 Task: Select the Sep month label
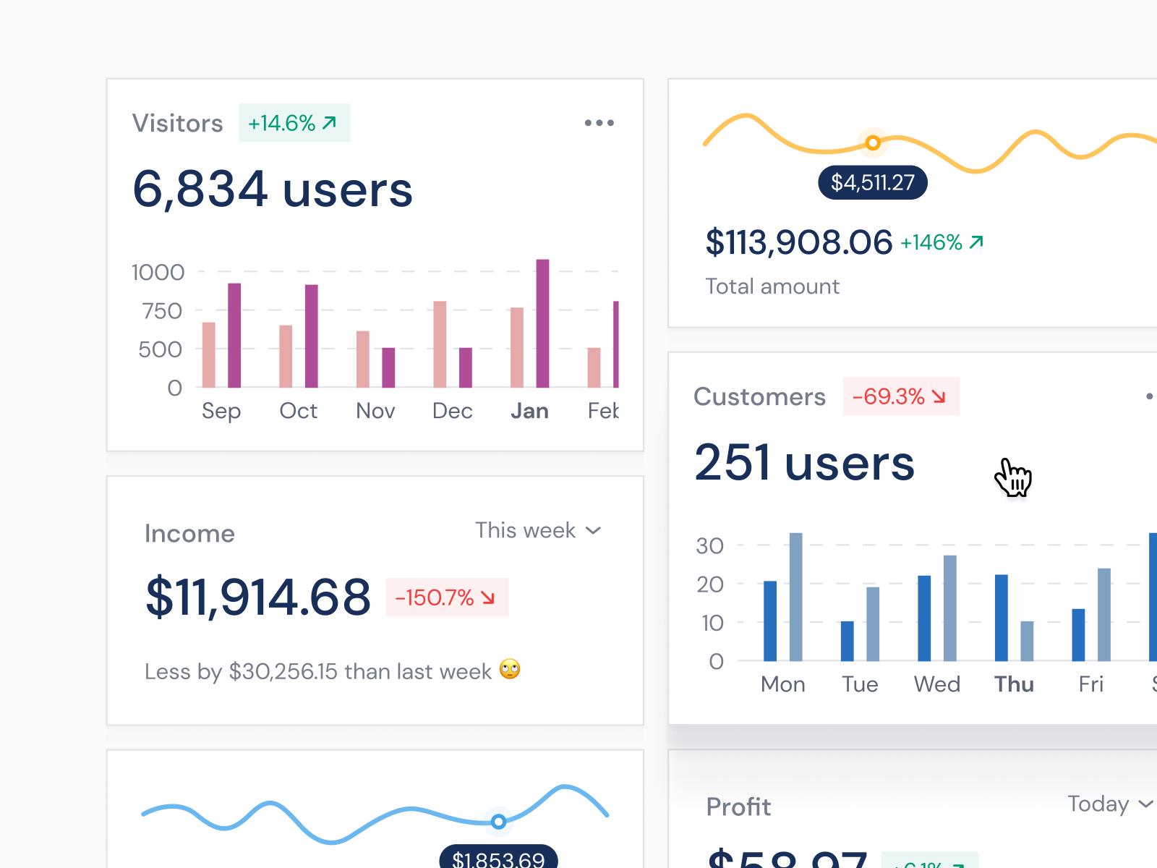[x=221, y=411]
